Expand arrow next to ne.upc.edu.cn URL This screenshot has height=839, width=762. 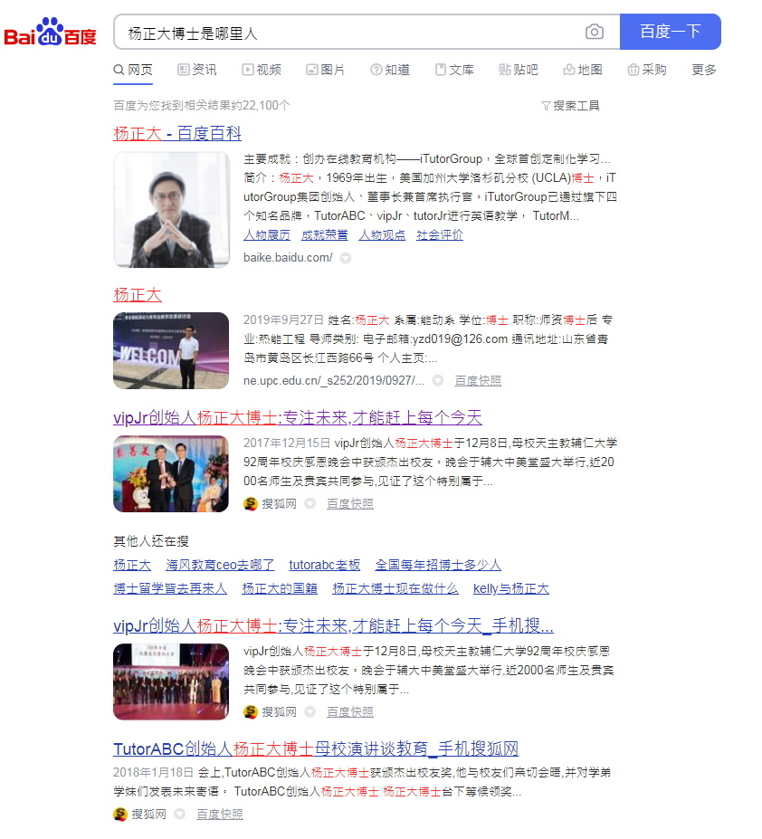438,380
